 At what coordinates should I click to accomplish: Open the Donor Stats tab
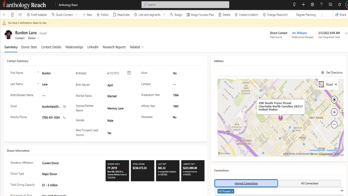pyautogui.click(x=29, y=47)
